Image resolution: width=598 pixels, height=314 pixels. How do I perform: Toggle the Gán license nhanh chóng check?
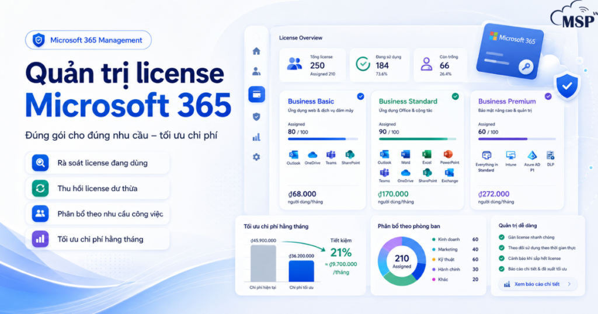pyautogui.click(x=502, y=237)
